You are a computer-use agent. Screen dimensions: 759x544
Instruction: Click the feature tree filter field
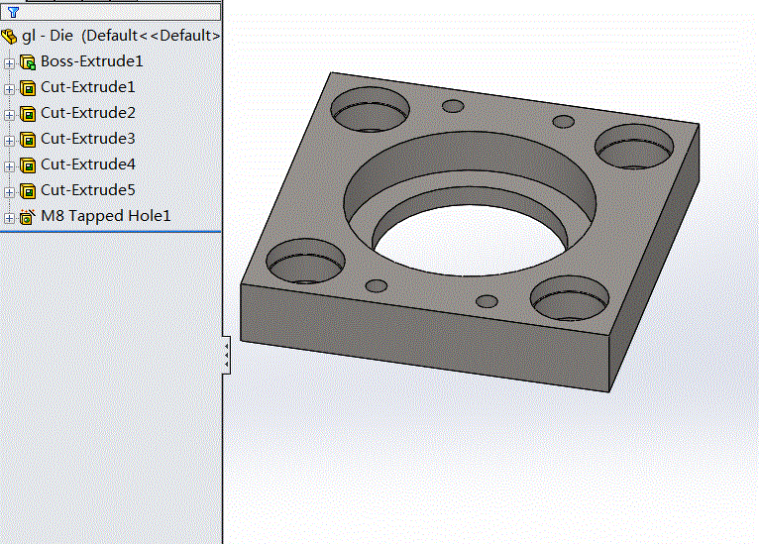coord(111,12)
